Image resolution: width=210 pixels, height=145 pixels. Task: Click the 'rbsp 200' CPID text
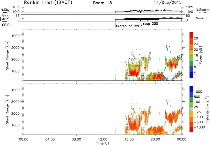(150, 24)
